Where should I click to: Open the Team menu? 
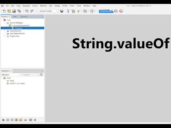pyautogui.click(x=72, y=6)
